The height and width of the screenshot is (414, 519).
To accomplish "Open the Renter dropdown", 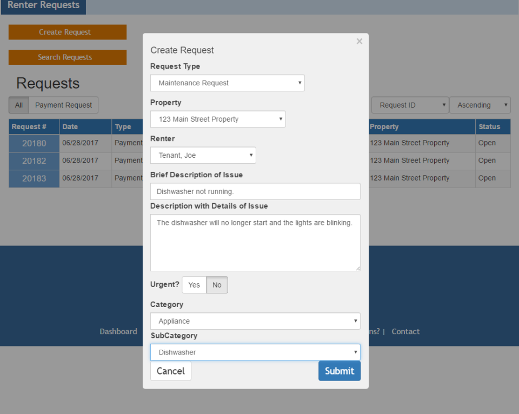I will coord(203,156).
